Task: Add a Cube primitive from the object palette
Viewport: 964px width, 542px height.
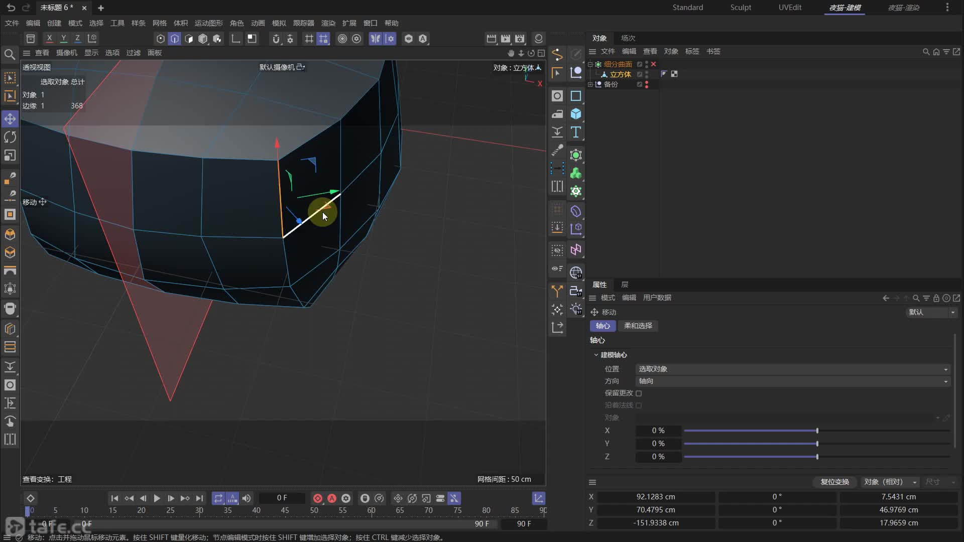Action: pos(576,114)
